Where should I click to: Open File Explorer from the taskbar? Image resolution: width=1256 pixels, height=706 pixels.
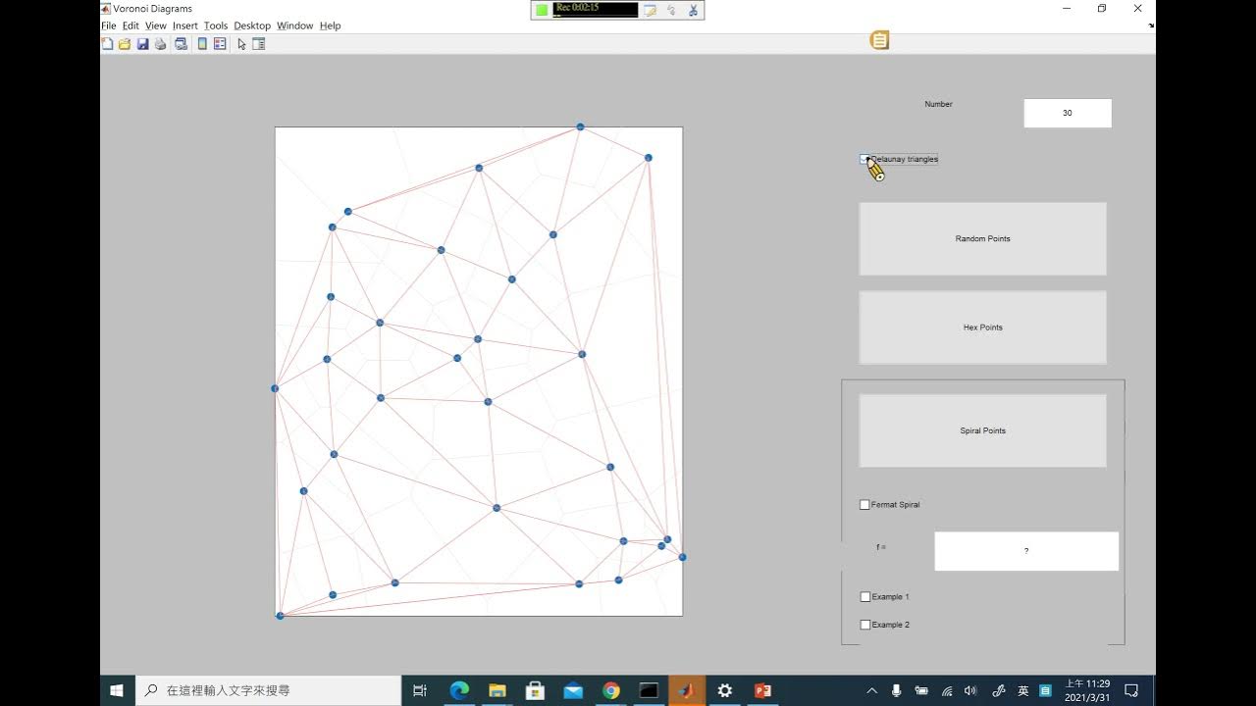[x=497, y=690]
